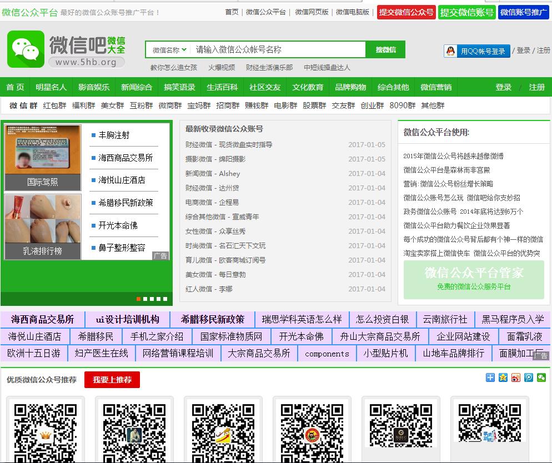Image resolution: width=552 pixels, height=463 pixels.
Task: Click the red 提交微信公众号 button
Action: coord(406,12)
